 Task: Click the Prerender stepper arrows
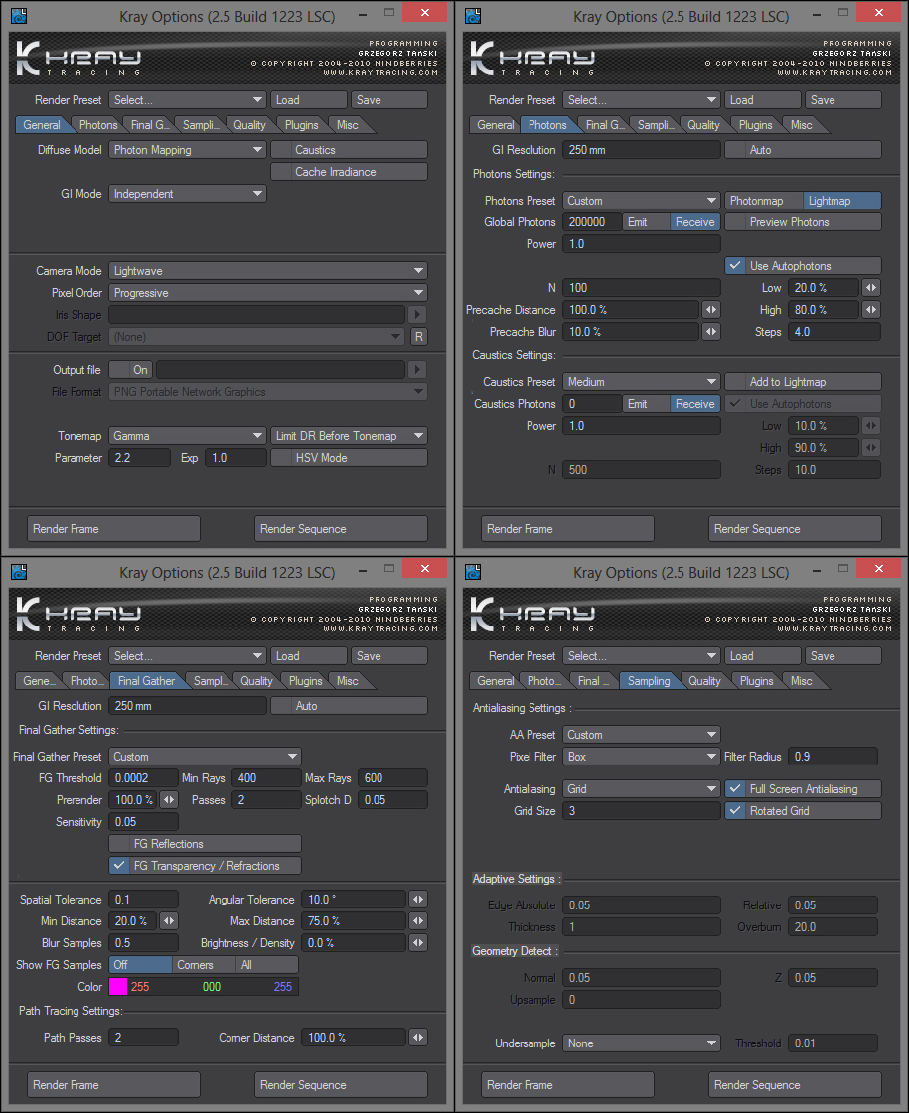click(169, 800)
